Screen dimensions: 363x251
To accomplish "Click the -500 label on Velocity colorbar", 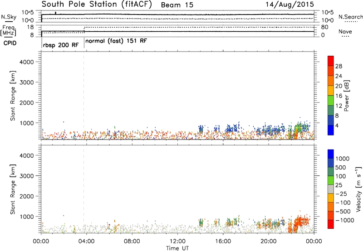I will (343, 211).
